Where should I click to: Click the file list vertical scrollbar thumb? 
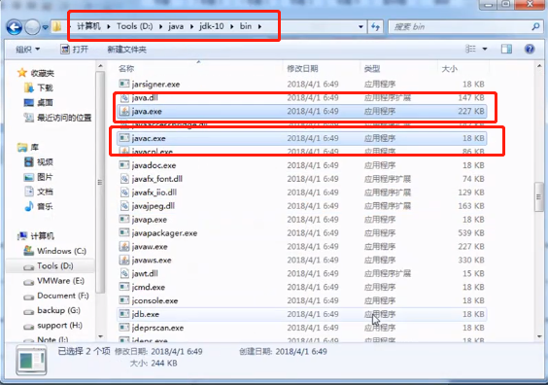coord(538,196)
